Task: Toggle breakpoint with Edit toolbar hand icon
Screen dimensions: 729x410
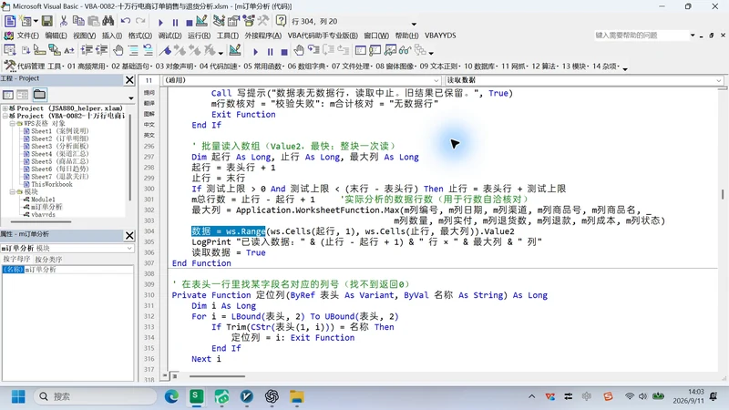Action: (118, 50)
